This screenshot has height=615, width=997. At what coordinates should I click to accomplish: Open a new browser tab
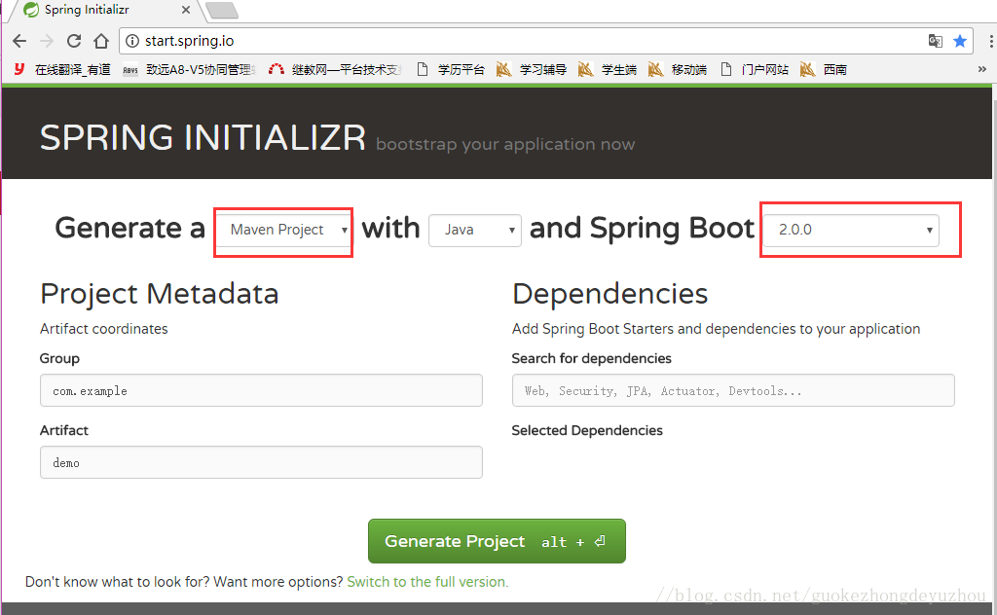click(222, 10)
